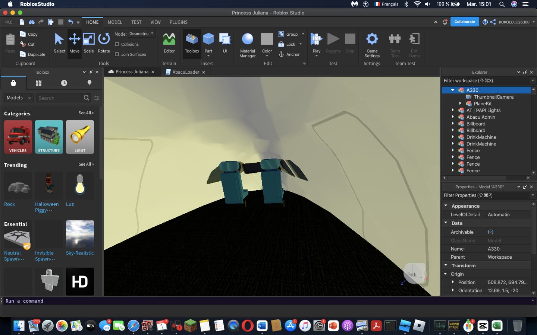Viewport: 537px width, 335px height.
Task: Toggle the Toolbox panel button
Action: point(192,43)
